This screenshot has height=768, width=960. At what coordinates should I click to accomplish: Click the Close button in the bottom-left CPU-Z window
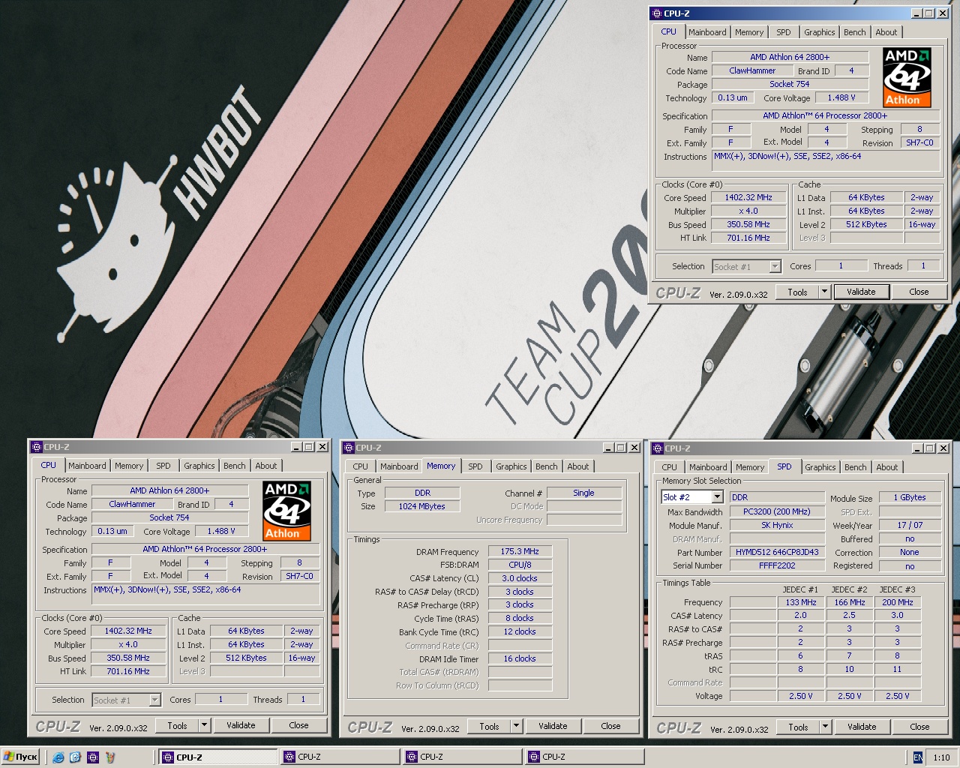[x=298, y=725]
